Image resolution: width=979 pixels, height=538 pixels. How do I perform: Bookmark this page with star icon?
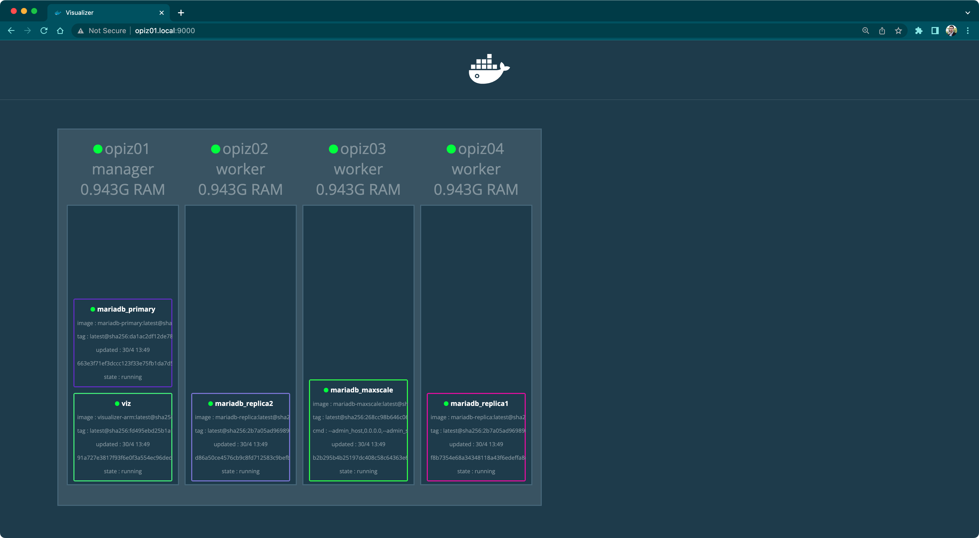(x=898, y=31)
